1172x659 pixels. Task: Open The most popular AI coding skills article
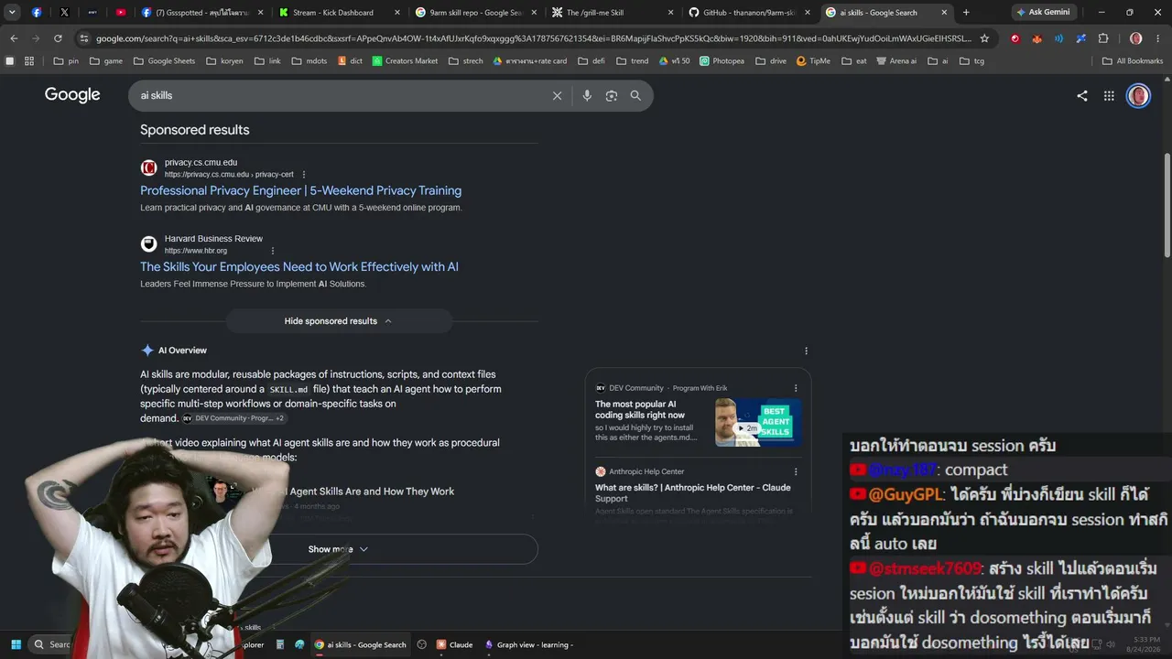tap(640, 409)
